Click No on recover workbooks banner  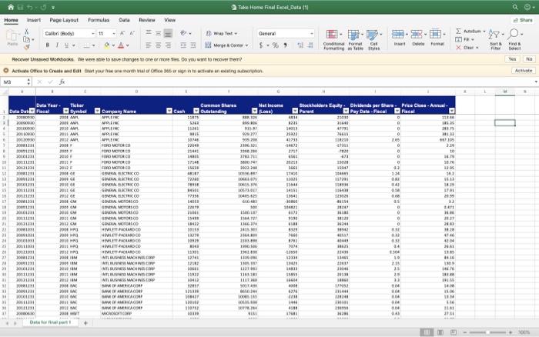529,59
